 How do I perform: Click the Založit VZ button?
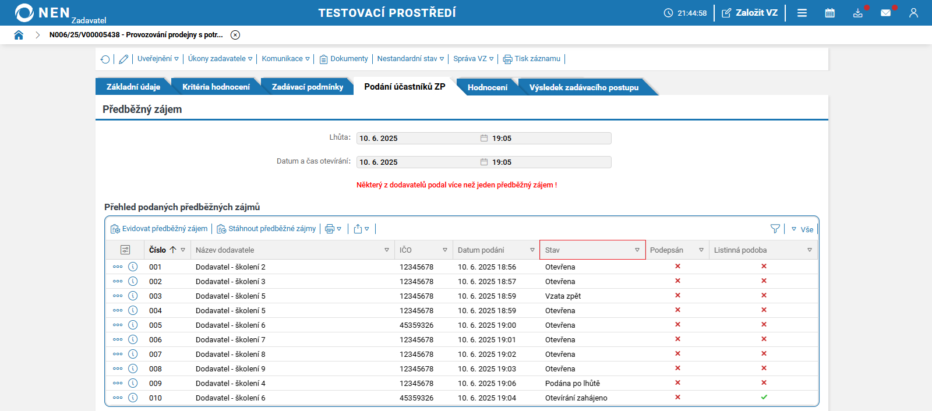pos(750,13)
